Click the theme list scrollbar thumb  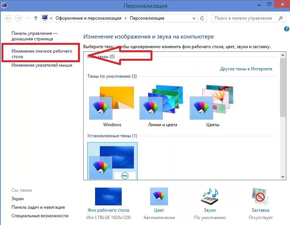(x=283, y=87)
